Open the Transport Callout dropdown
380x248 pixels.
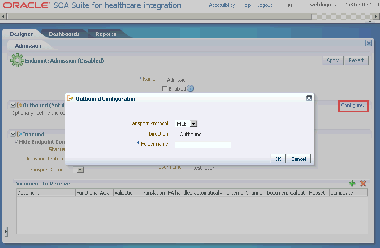point(80,170)
